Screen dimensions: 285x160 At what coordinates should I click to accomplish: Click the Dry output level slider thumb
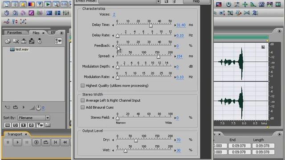click(x=136, y=140)
